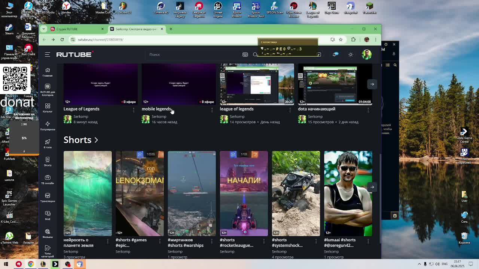
Task: Open ТВ онлайн in the sidebar
Action: [x=48, y=179]
